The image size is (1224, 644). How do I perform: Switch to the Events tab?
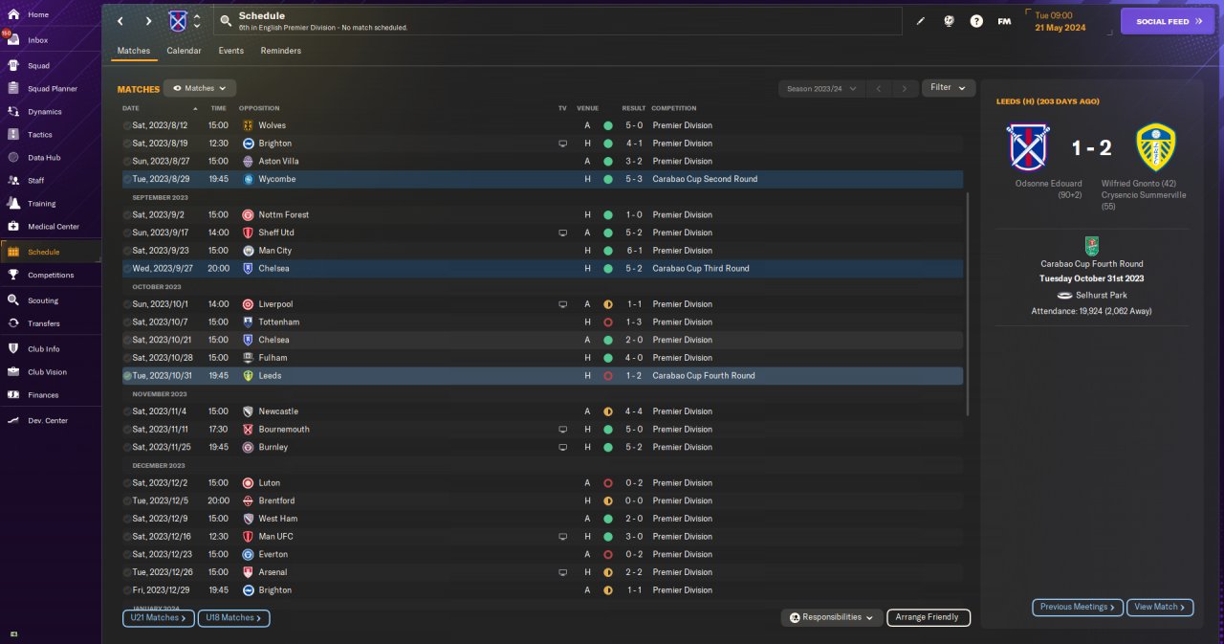pos(230,51)
